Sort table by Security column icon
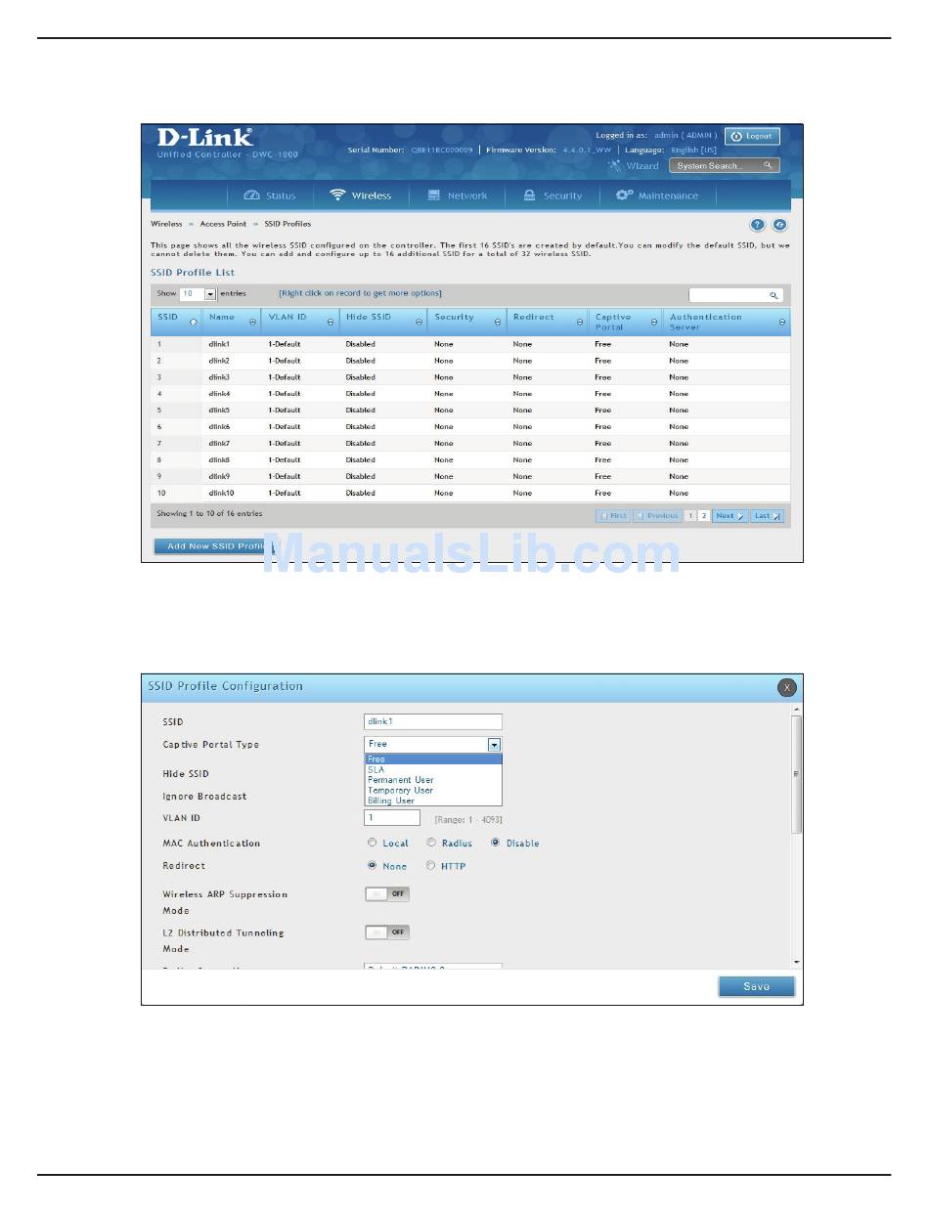Viewport: 929px width, 1213px height. [498, 322]
